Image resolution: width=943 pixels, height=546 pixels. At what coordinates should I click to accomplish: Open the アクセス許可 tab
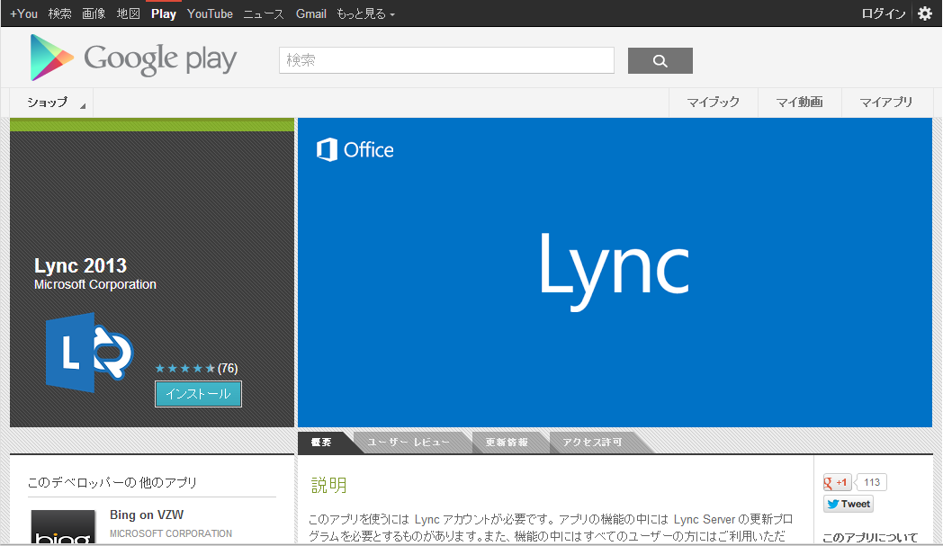[590, 442]
